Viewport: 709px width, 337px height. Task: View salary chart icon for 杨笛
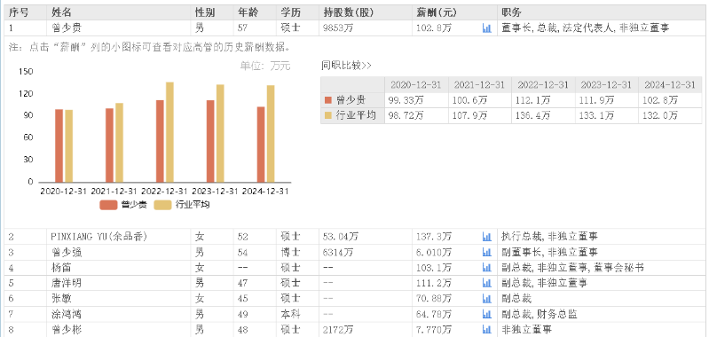pyautogui.click(x=486, y=268)
